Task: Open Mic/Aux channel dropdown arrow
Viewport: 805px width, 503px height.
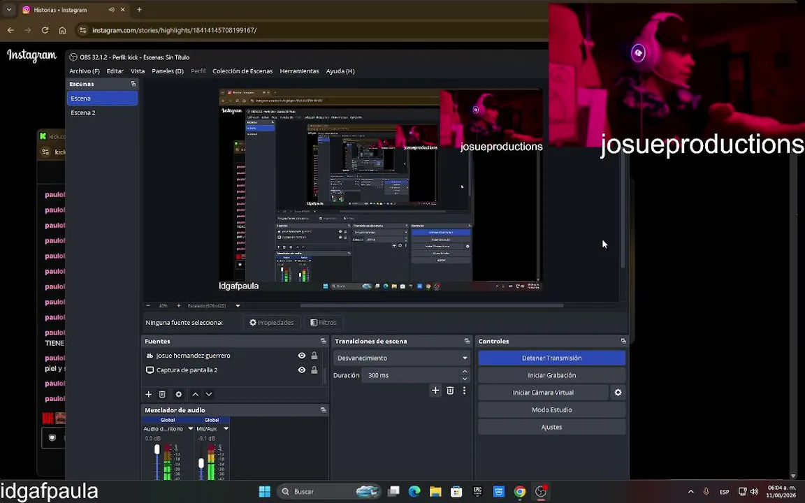Action: pos(226,428)
